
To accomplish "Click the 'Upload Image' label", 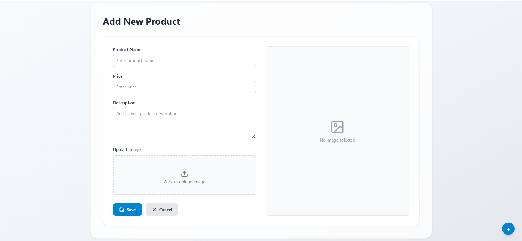I will (x=127, y=149).
